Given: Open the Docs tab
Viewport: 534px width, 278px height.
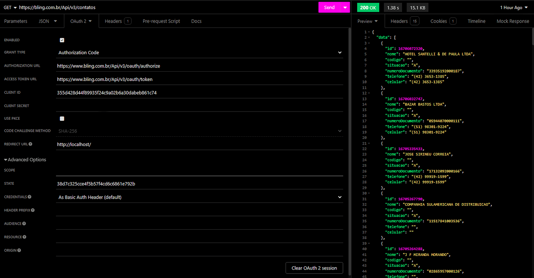Looking at the screenshot, I should coord(196,21).
